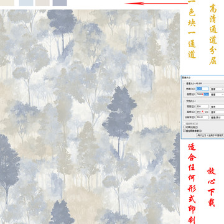This screenshot has height=224, width=224.
Task: Open the pixel height unit dropdown
Action: tap(217, 94)
